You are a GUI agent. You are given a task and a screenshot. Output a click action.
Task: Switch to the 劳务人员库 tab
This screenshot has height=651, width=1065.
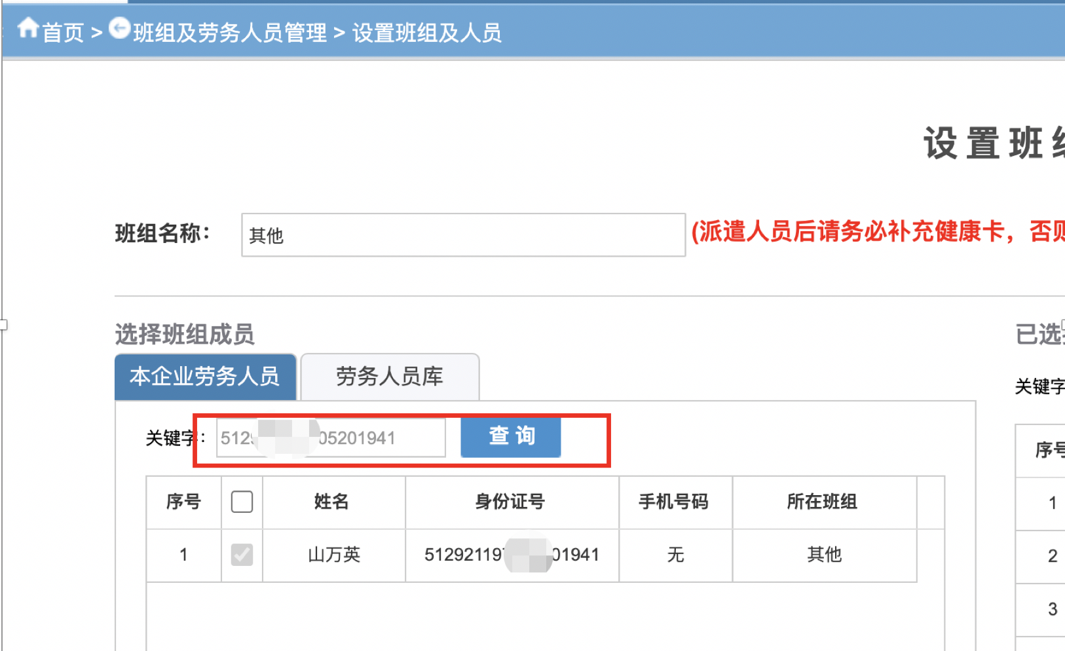389,377
